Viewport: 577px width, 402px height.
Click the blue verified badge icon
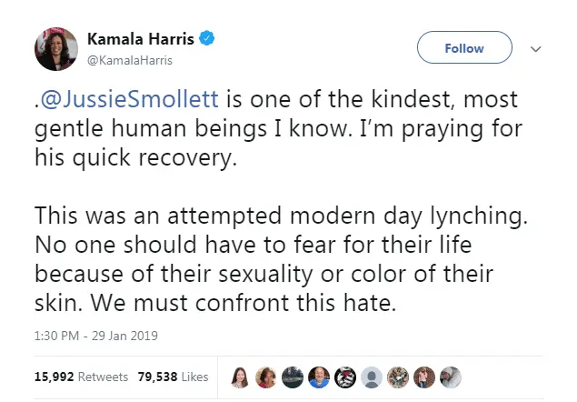pos(207,39)
